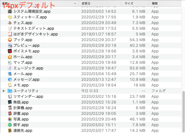Click the 探す.app green radar icon
This screenshot has width=185, height=133.
(10, 125)
